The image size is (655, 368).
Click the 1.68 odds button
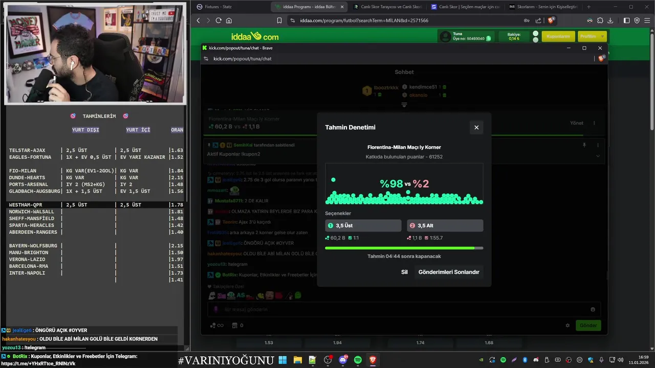(489, 342)
